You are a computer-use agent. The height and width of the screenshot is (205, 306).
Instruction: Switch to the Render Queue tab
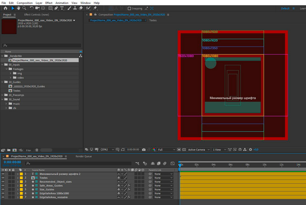84,156
